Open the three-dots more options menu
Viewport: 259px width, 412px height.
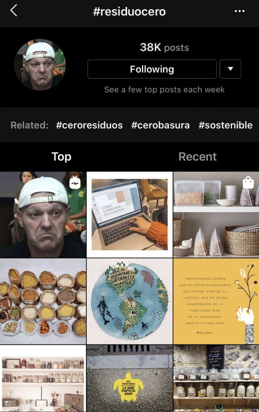[239, 11]
